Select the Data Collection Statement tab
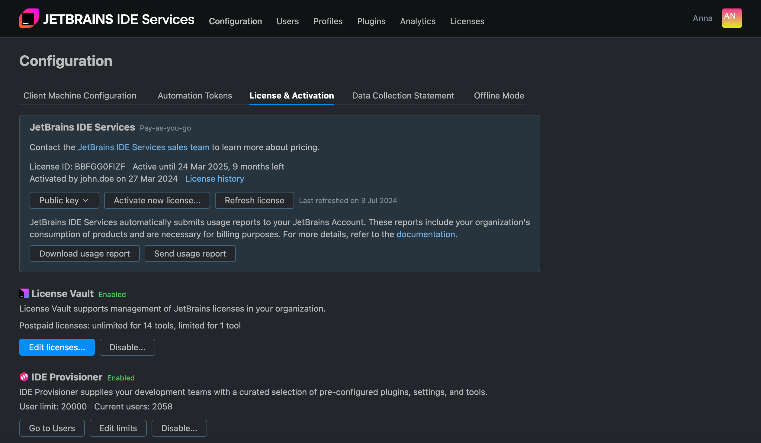761x443 pixels. (x=403, y=95)
